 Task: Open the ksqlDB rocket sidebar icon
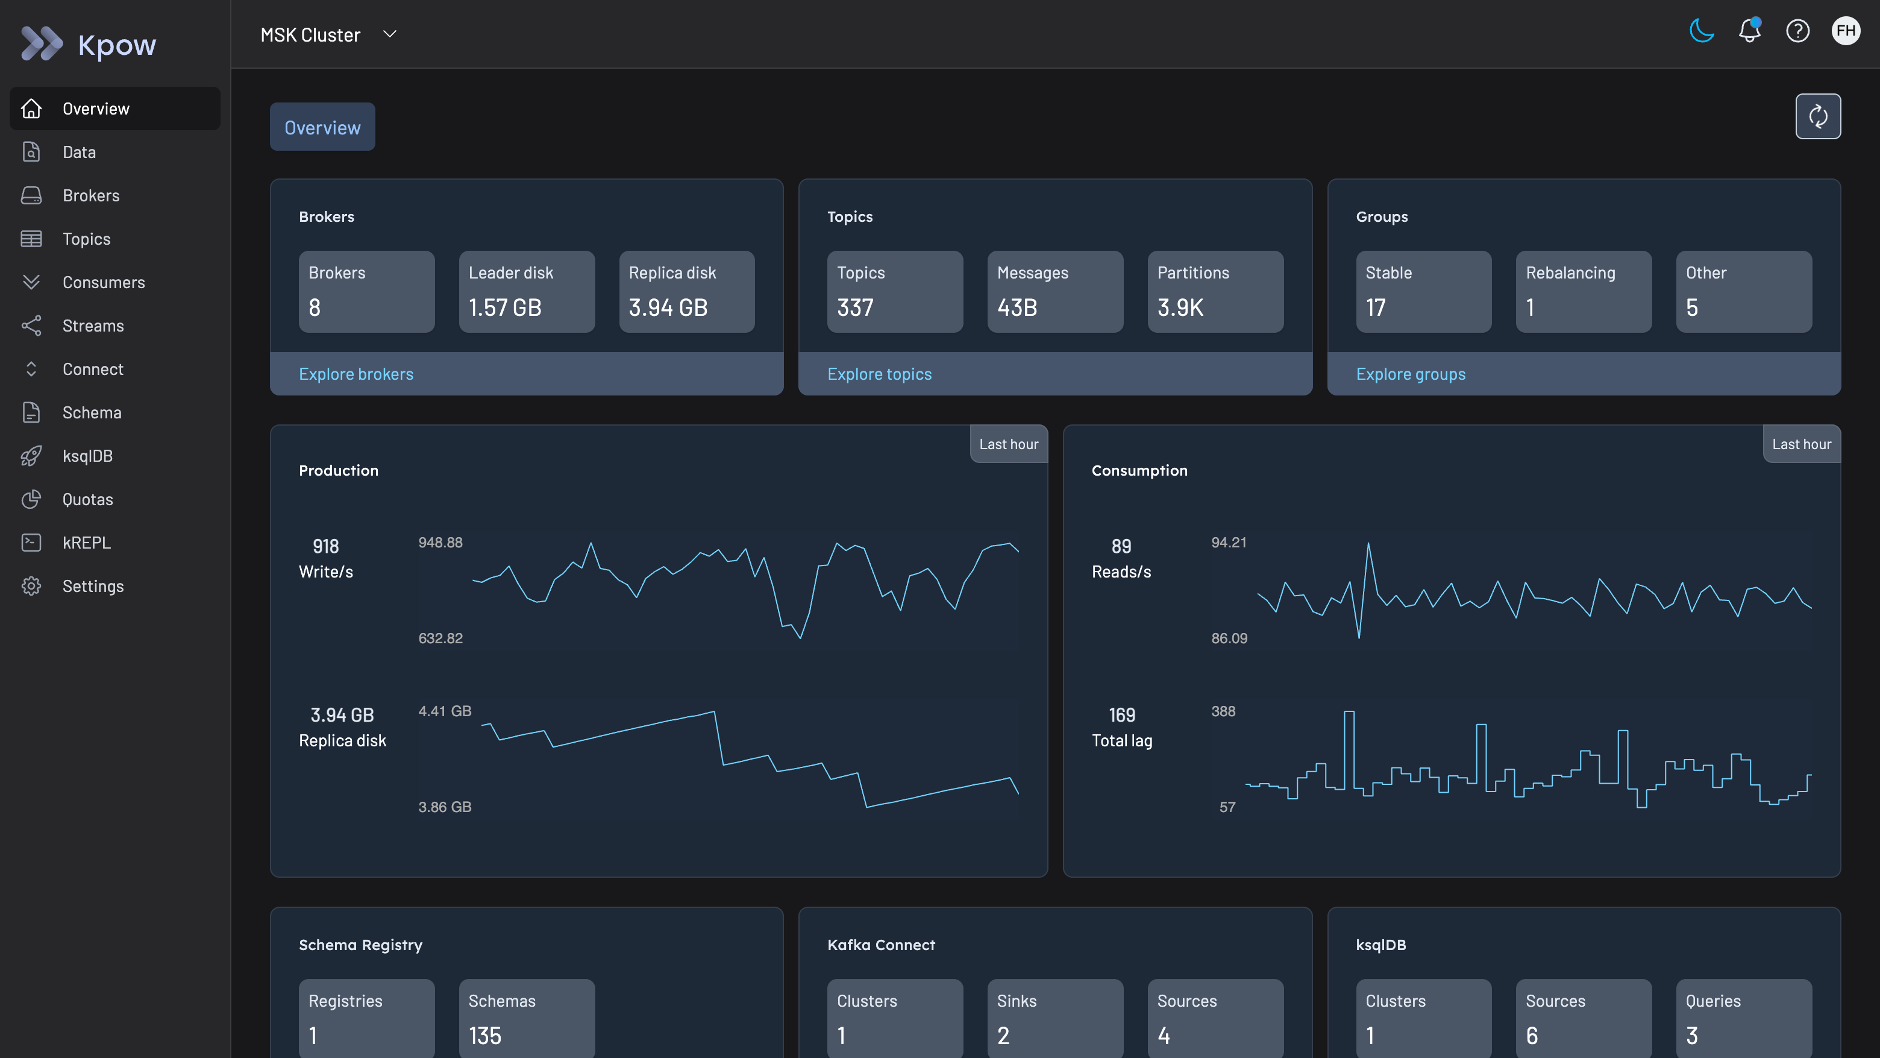[31, 456]
